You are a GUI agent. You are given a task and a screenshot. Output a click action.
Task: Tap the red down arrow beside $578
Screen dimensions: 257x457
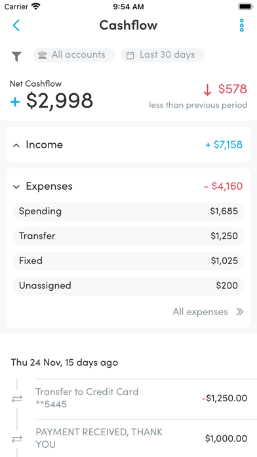click(x=207, y=90)
